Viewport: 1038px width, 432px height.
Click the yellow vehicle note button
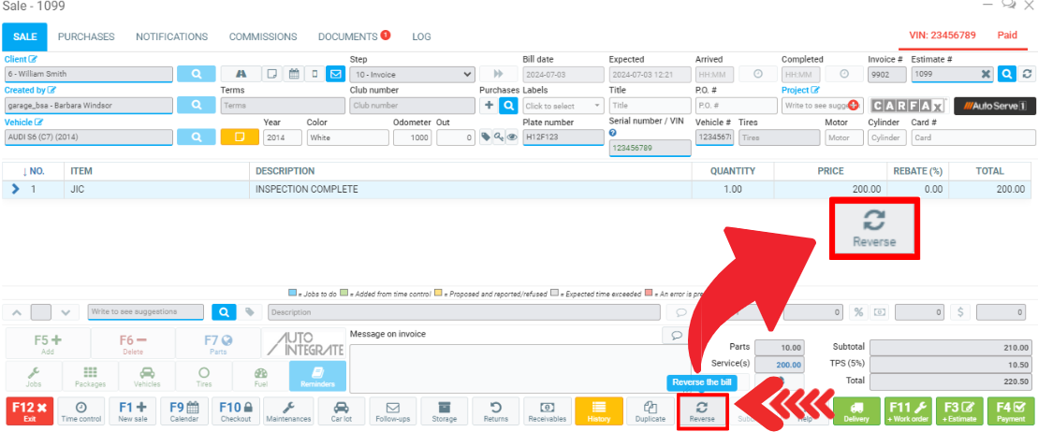tap(240, 137)
